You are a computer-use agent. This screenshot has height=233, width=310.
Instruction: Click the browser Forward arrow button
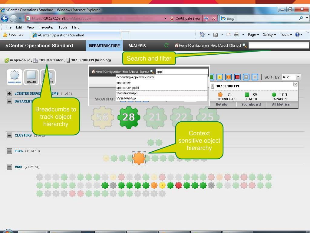point(13,19)
